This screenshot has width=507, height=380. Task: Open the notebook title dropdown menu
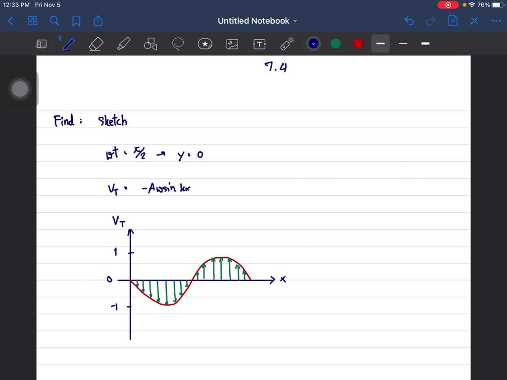coord(295,21)
